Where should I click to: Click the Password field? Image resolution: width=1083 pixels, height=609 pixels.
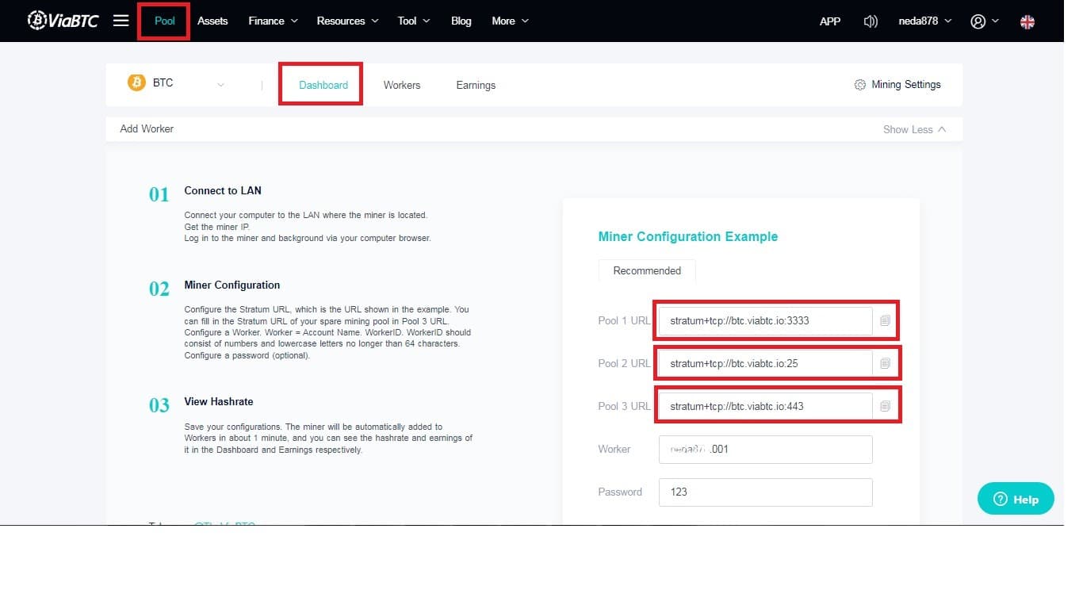click(766, 492)
